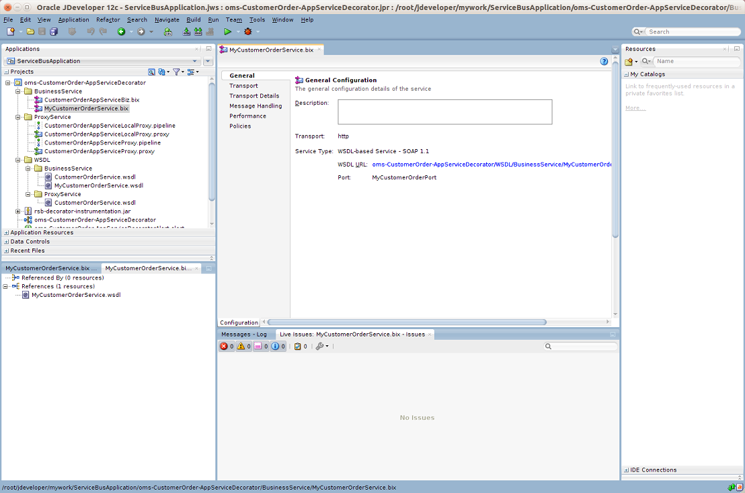Switch to the Messages - Log tab

pos(244,334)
